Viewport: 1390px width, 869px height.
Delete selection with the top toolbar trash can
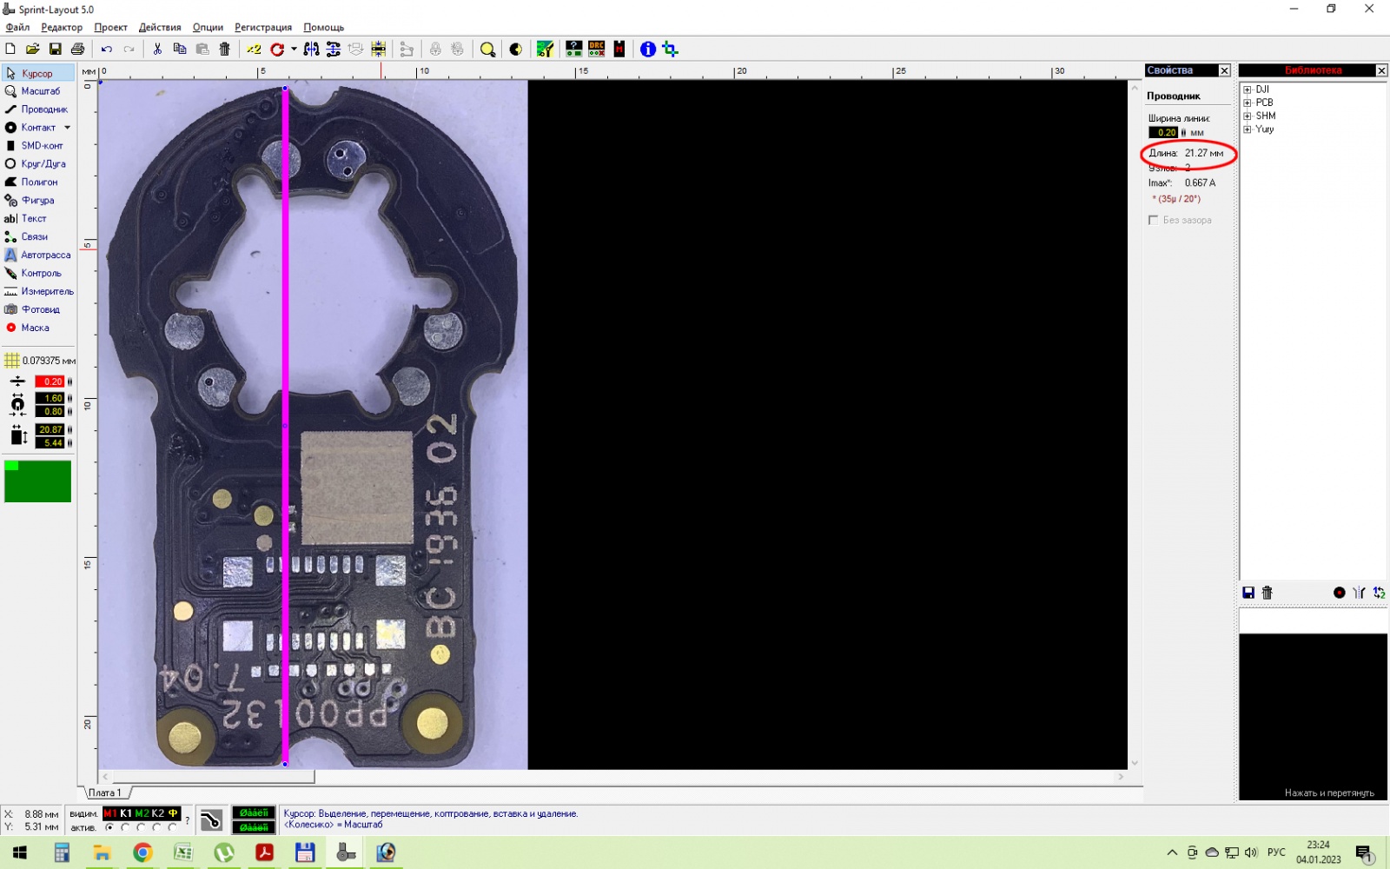pyautogui.click(x=225, y=50)
